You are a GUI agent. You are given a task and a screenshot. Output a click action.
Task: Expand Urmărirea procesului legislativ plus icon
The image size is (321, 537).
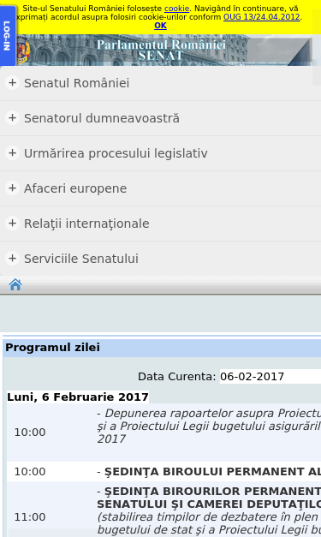(12, 153)
